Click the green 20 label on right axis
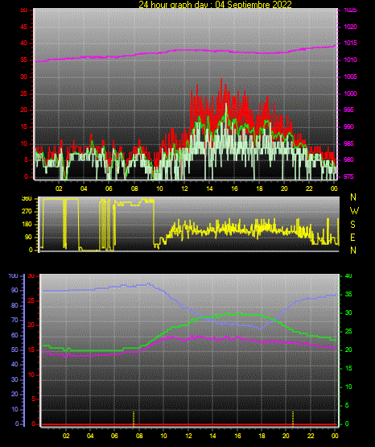 (x=348, y=350)
